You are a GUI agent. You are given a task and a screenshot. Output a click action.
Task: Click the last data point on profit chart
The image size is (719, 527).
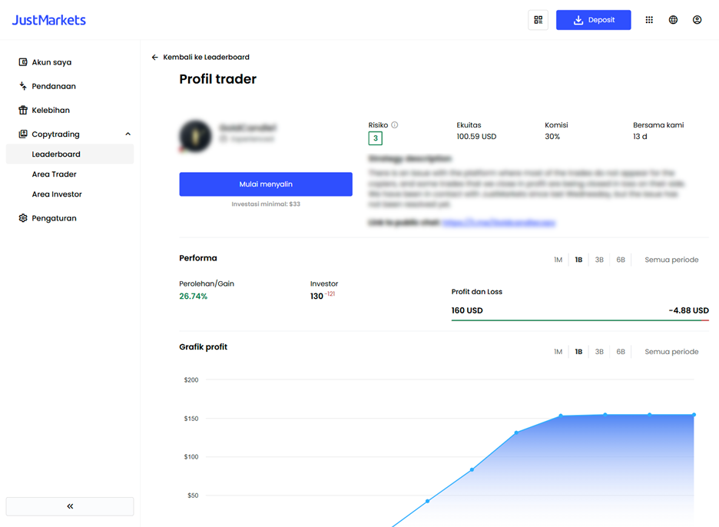click(x=694, y=415)
